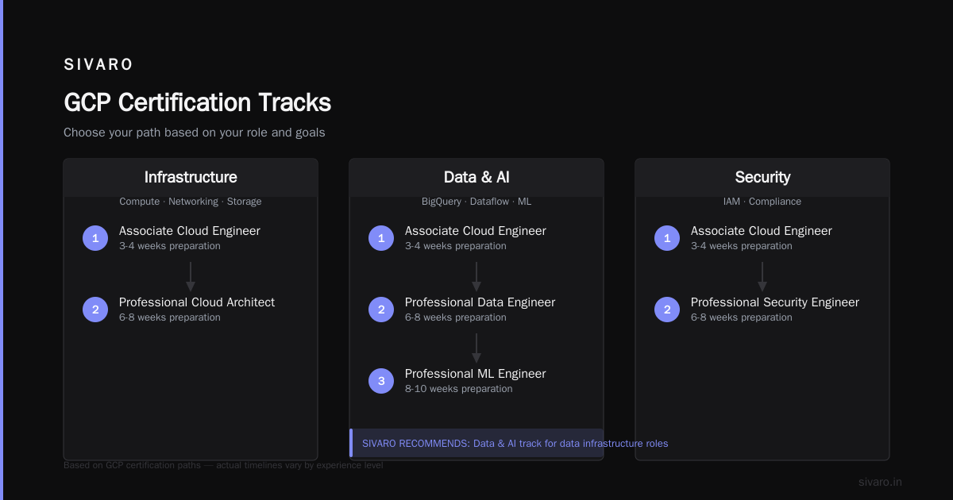Click step 1 circle in Infrastructure track
This screenshot has height=500, width=953.
[95, 238]
